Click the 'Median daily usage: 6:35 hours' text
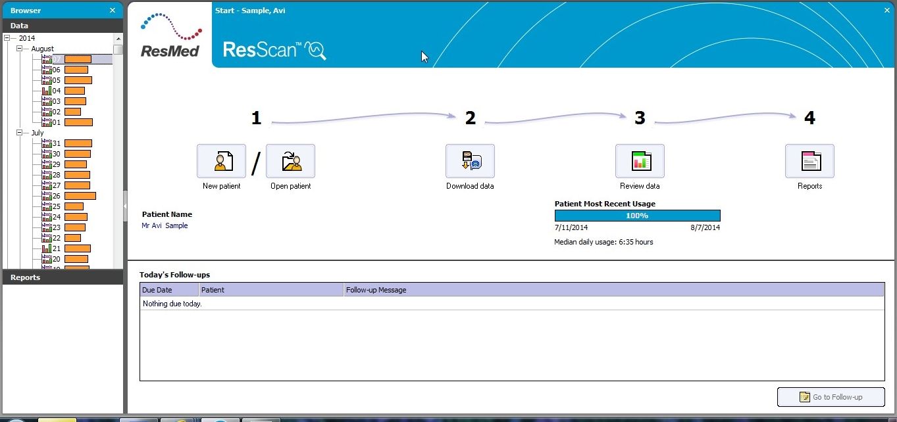This screenshot has height=422, width=897. (603, 242)
